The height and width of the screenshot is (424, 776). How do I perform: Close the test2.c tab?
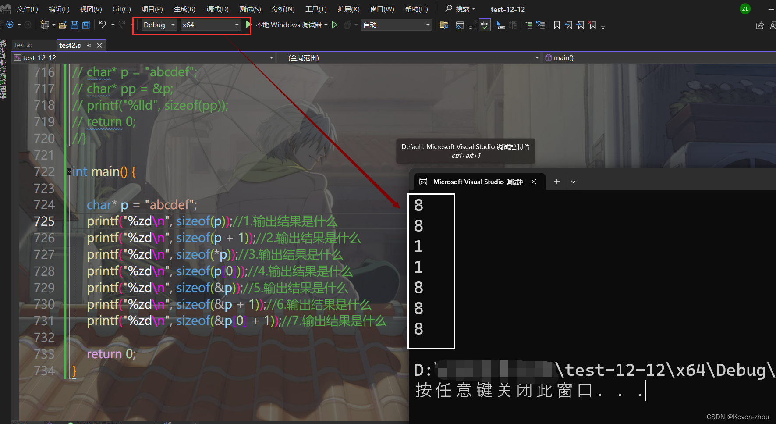coord(99,45)
